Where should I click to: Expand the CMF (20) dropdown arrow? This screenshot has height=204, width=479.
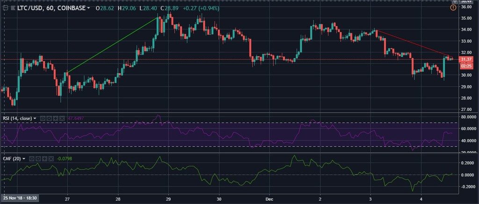tap(24, 159)
